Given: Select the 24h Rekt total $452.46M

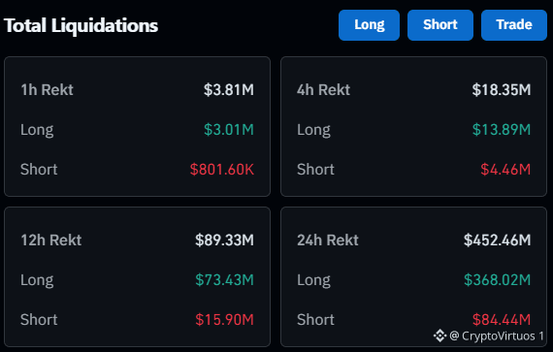Looking at the screenshot, I should point(497,240).
